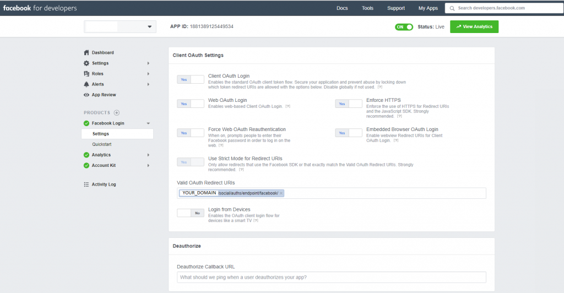The height and width of the screenshot is (293, 564).
Task: Open the Support menu
Action: point(396,8)
